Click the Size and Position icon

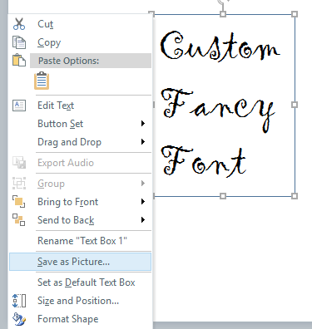point(19,301)
